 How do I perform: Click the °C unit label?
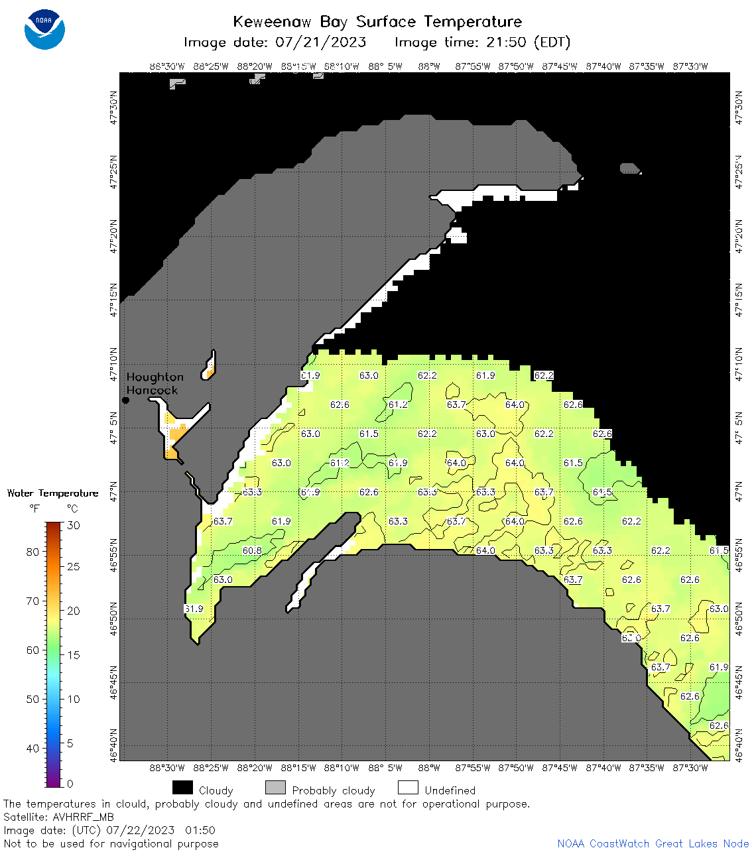tap(73, 509)
